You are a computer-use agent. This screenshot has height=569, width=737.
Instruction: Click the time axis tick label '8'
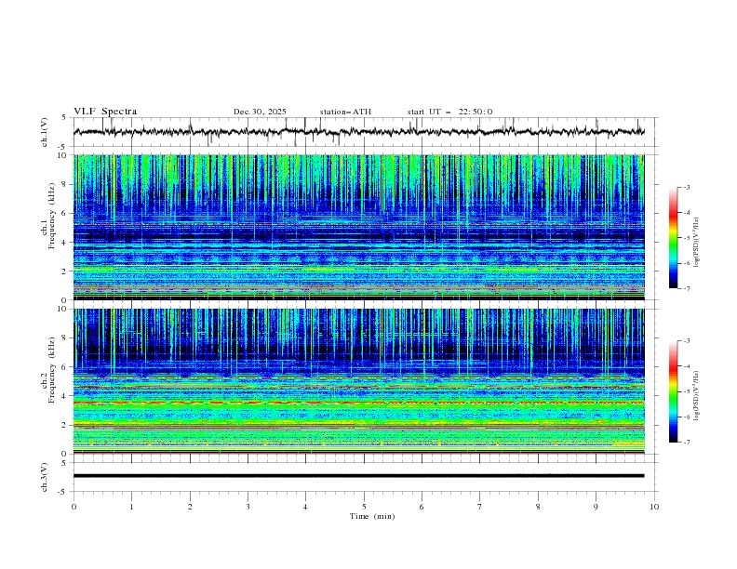(538, 507)
